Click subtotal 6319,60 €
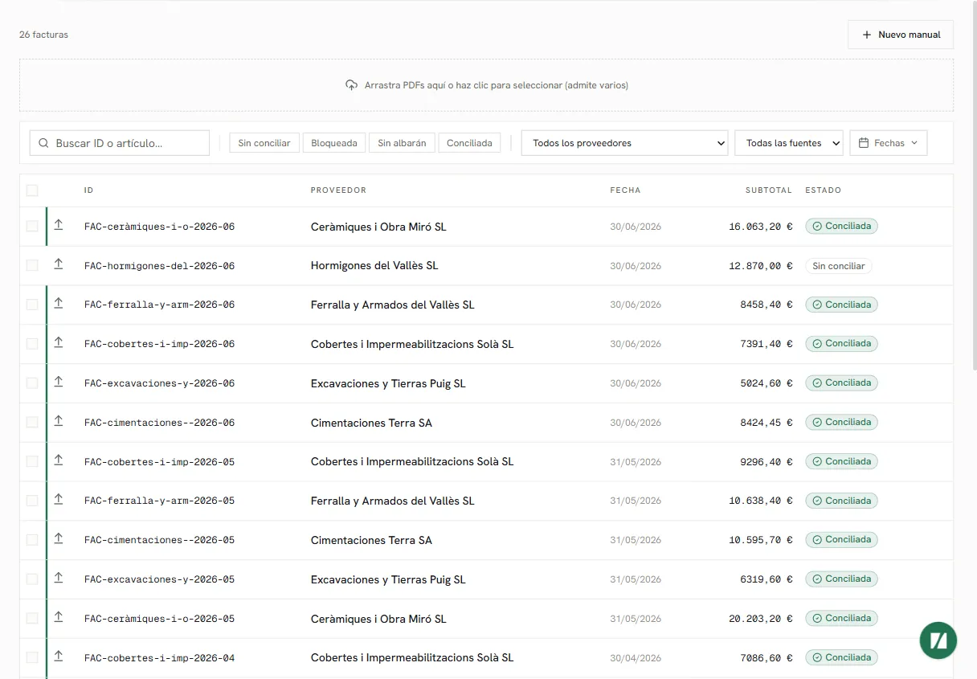977x679 pixels. [x=766, y=579]
